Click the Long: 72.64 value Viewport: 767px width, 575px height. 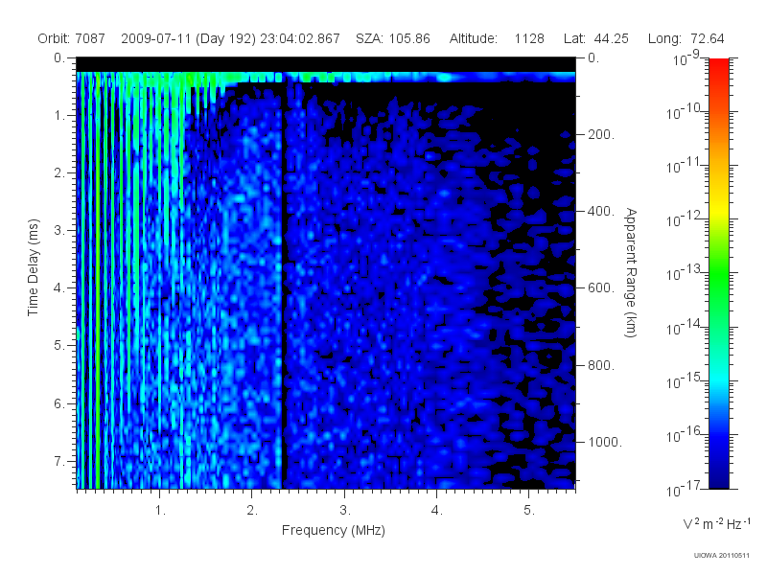[686, 38]
